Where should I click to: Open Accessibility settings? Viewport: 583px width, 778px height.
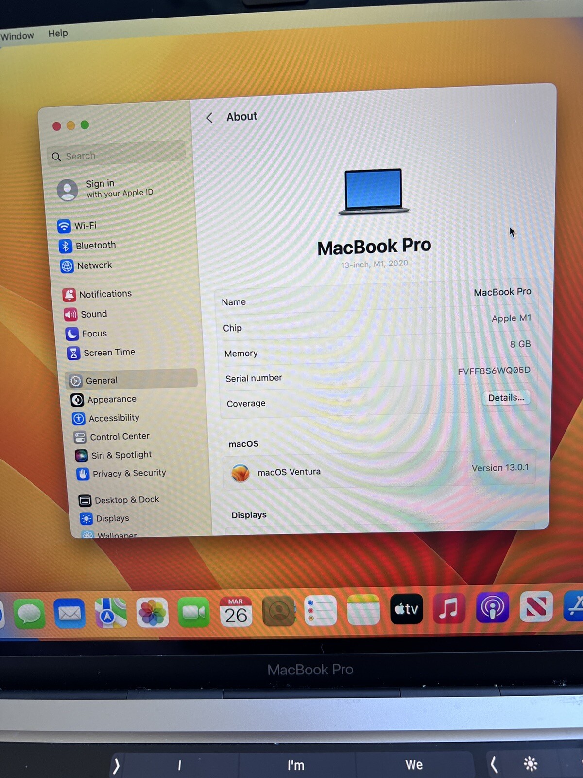(106, 418)
